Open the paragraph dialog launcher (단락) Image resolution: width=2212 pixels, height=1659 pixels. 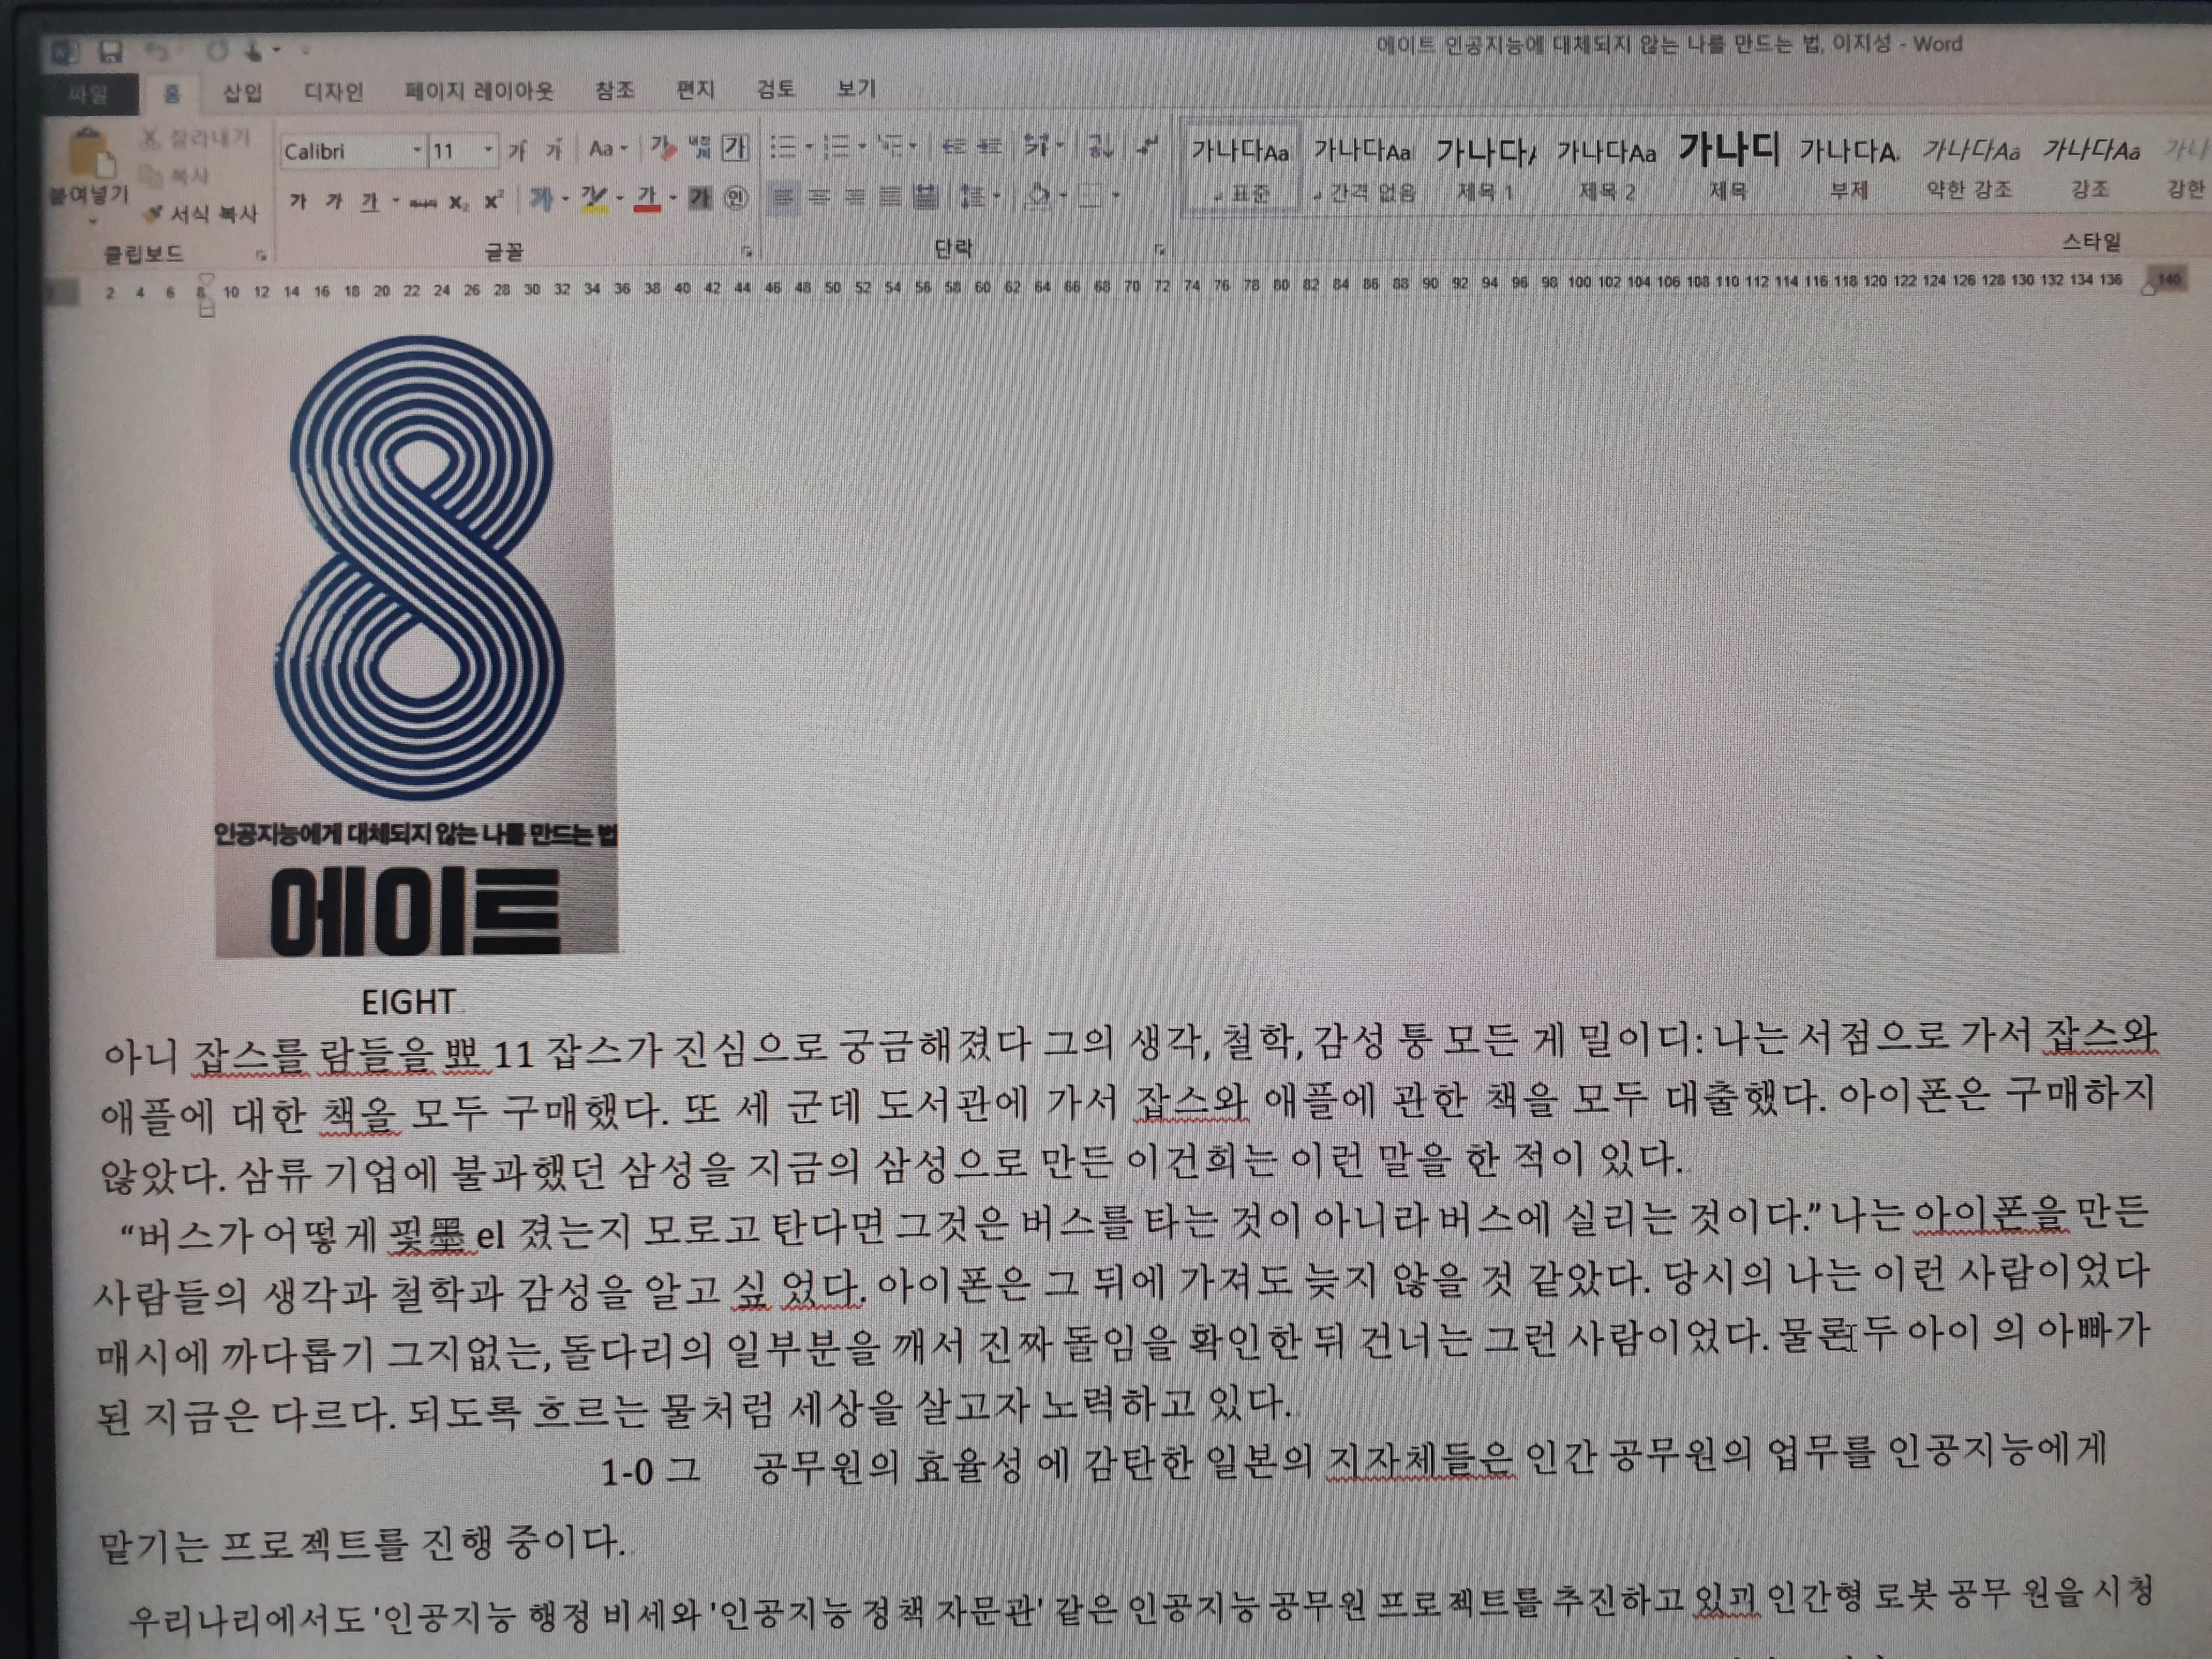(x=1159, y=250)
